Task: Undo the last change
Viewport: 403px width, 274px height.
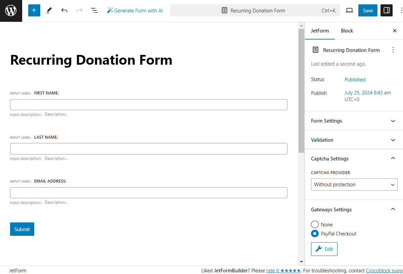Action: tap(64, 10)
